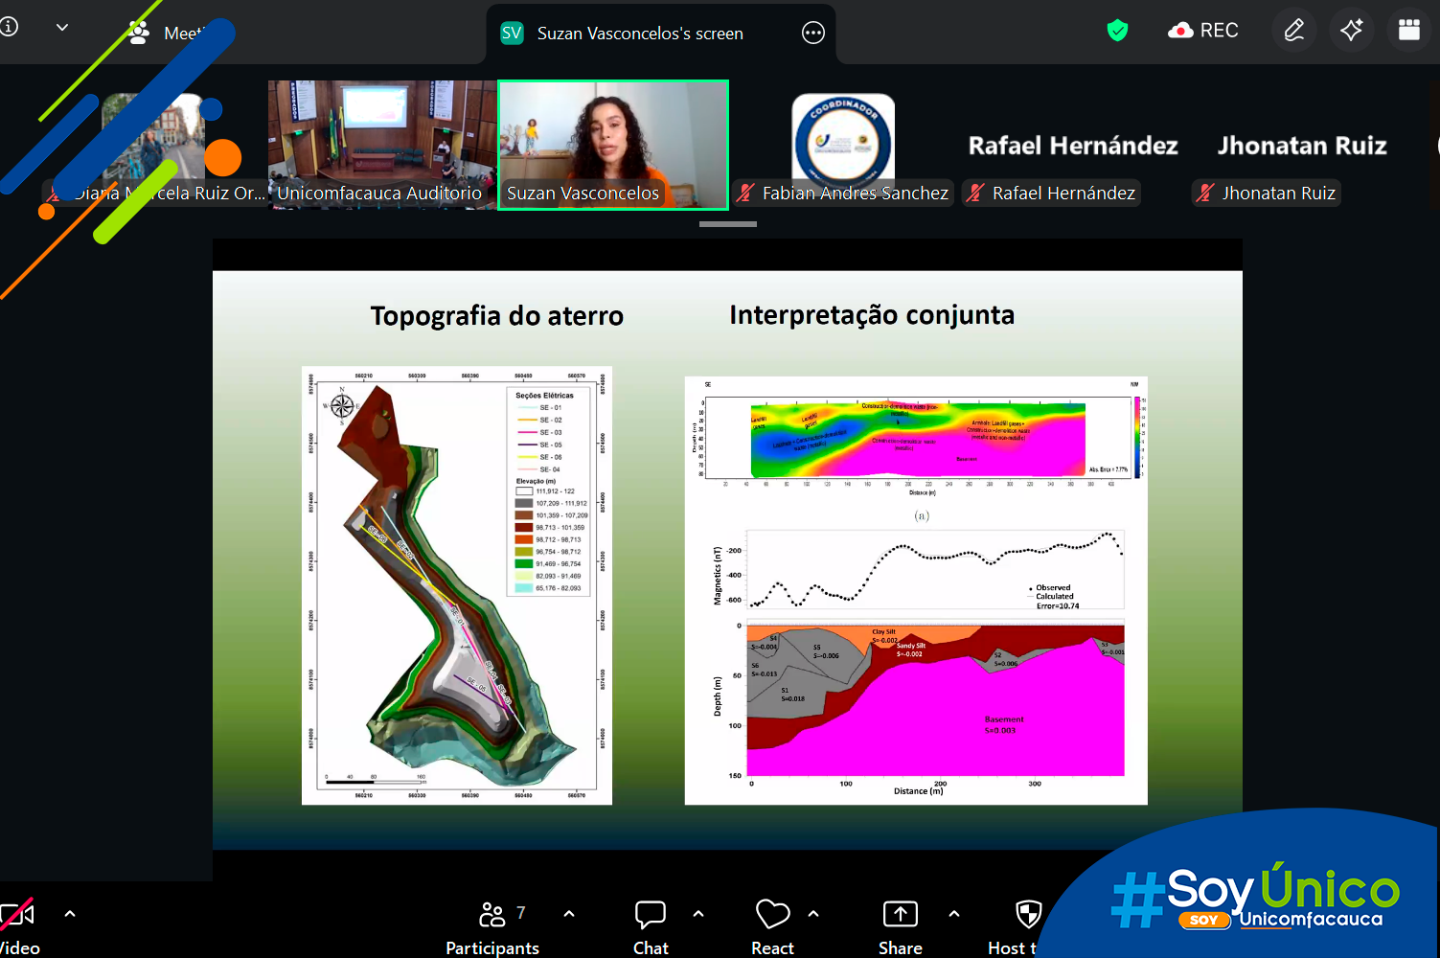The image size is (1440, 958).
Task: Expand the arrow beside React
Action: point(813,914)
